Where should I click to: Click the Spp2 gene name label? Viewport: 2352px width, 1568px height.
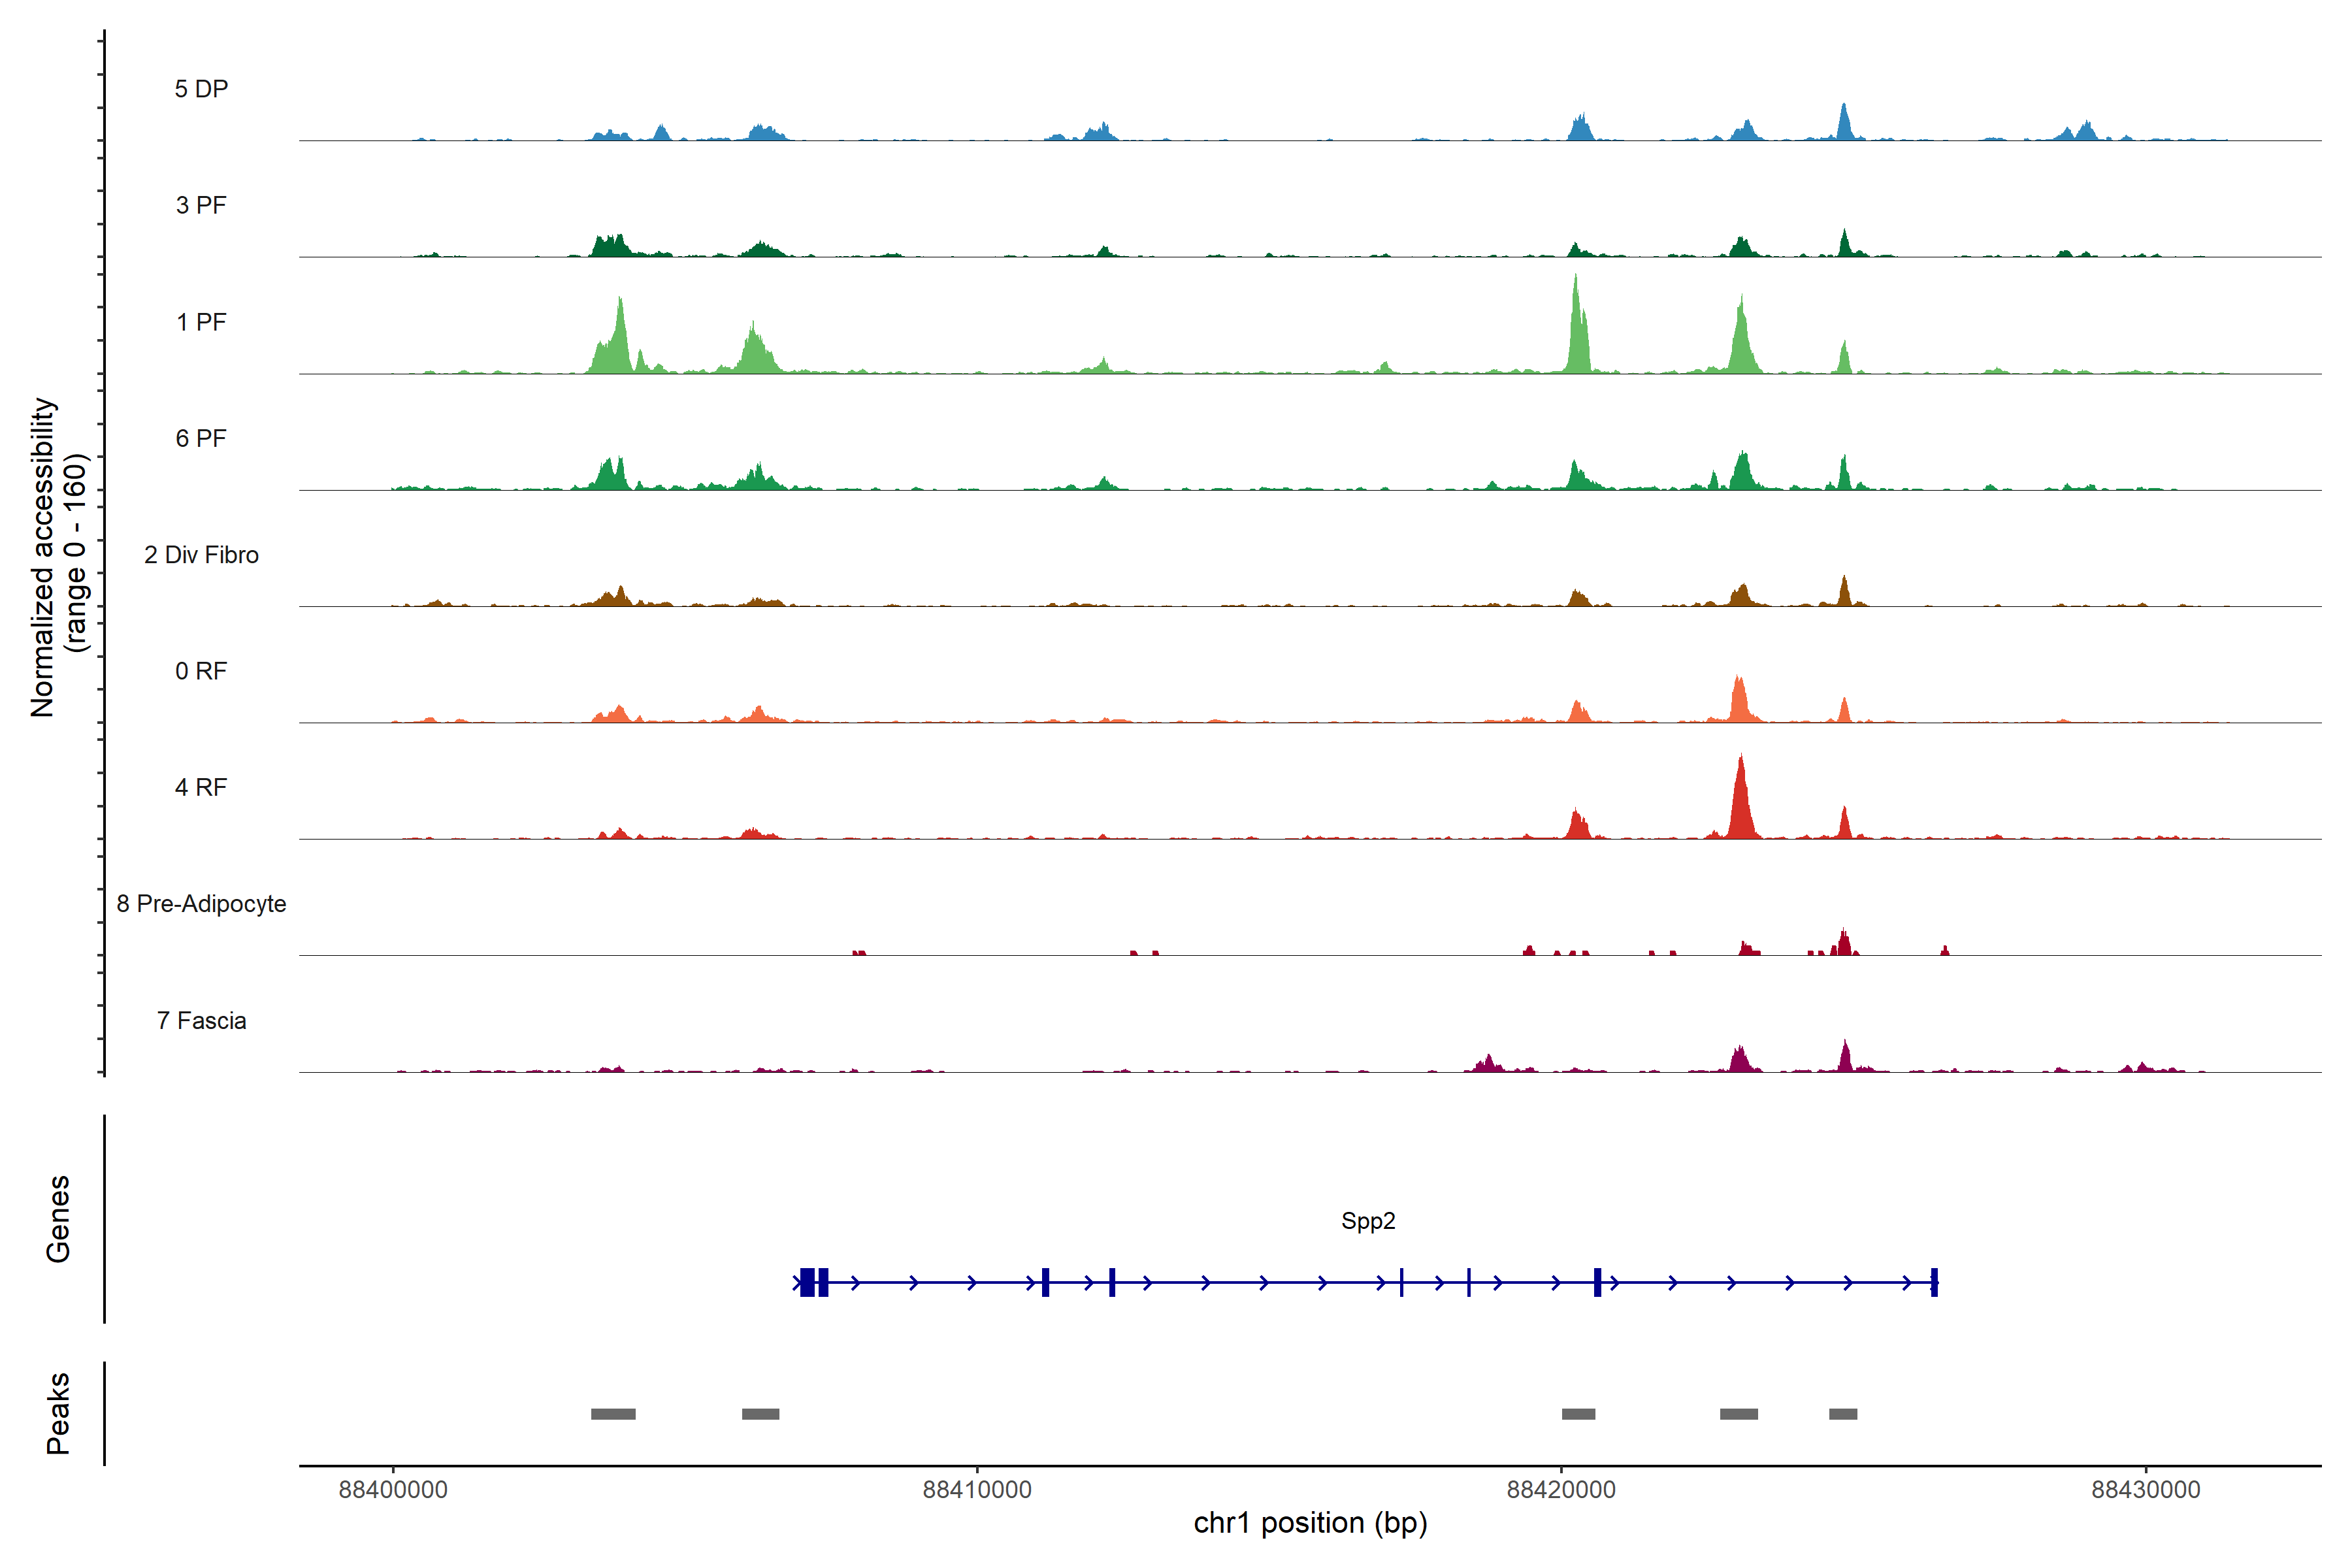1368,1221
